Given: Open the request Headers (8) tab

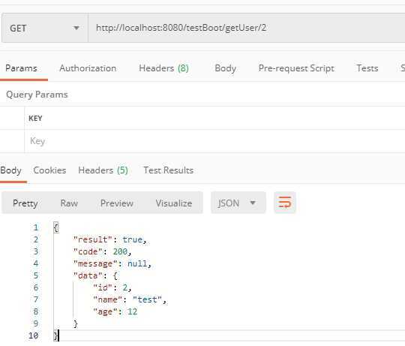Looking at the screenshot, I should click(x=163, y=68).
